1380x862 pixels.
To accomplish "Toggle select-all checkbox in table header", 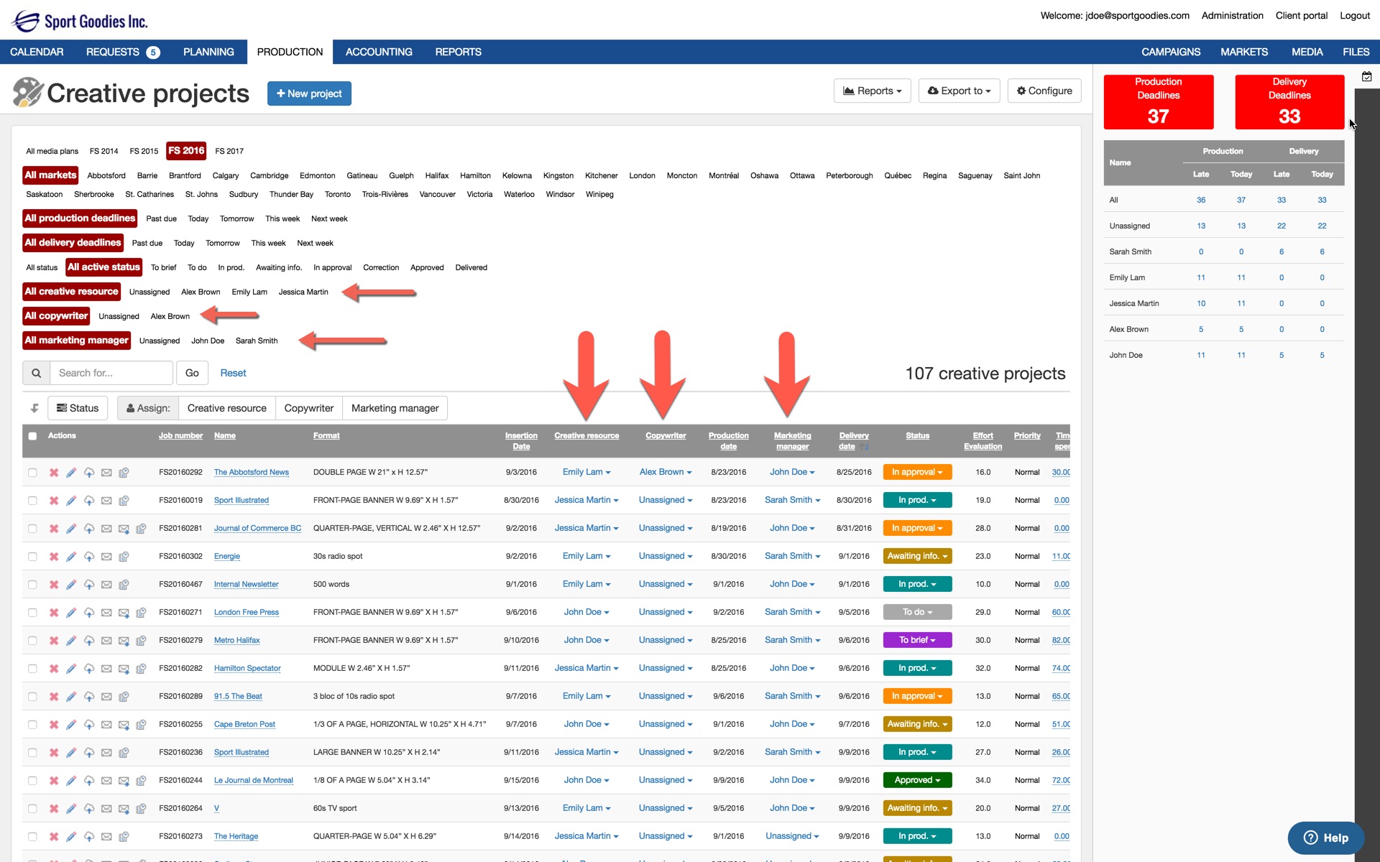I will (32, 436).
